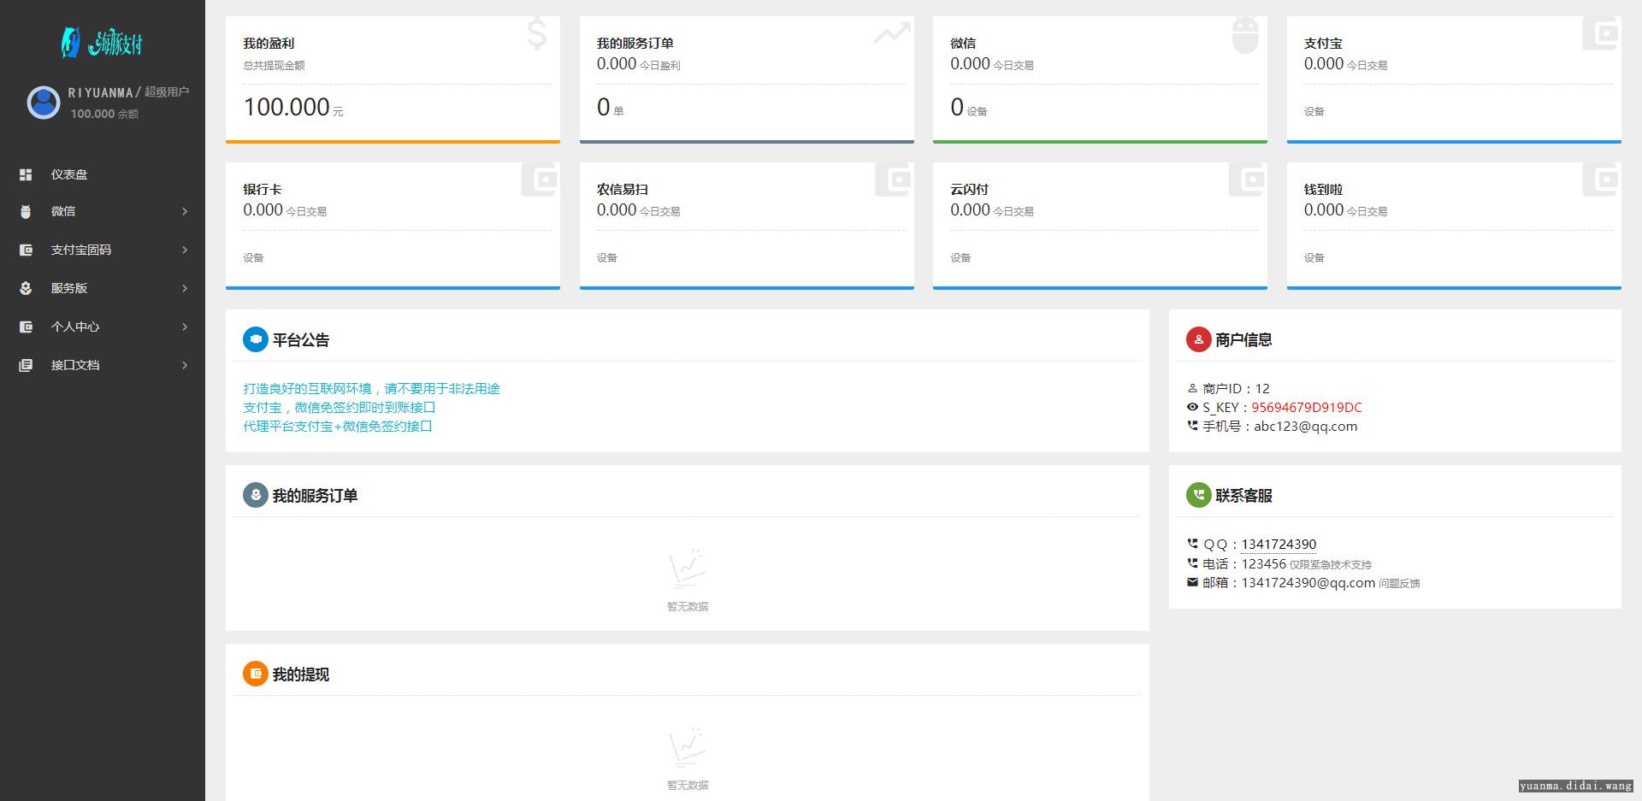
Task: Click the icon on the 微信 card
Action: 1245,36
